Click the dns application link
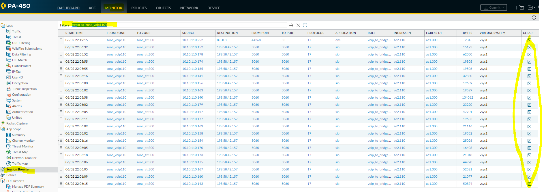Viewport: 542px width, 192px height. pos(338,40)
